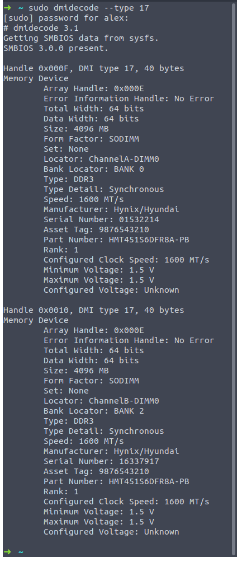Click the '[sudo] password for alex:' line
242x562 pixels.
click(x=65, y=18)
